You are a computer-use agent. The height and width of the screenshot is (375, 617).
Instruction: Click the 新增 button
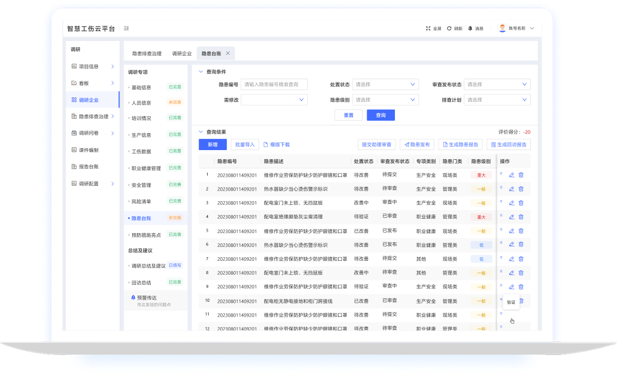click(x=212, y=145)
